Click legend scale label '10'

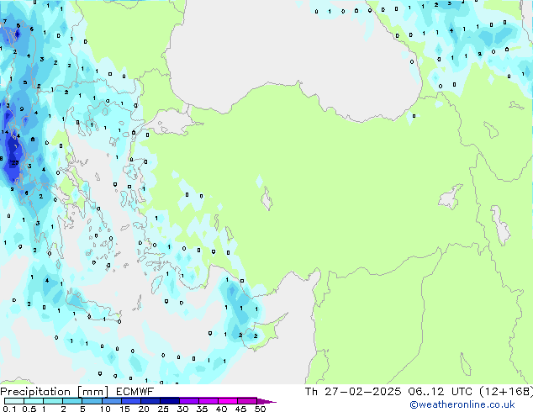[105, 409]
